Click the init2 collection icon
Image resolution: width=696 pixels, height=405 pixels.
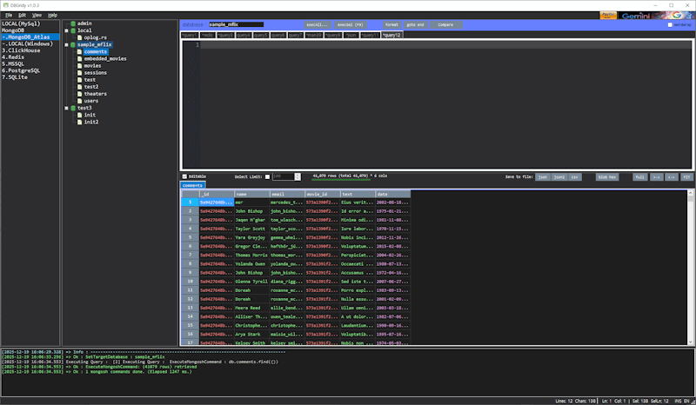click(80, 122)
